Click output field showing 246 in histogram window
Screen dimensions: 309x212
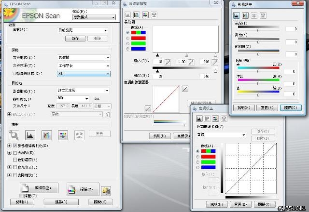pyautogui.click(x=205, y=76)
